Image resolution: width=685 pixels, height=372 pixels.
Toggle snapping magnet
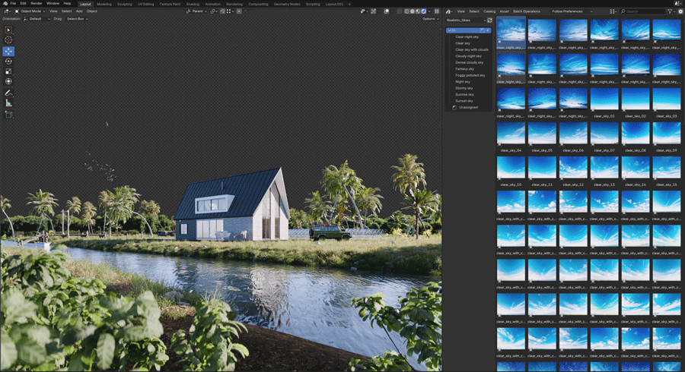222,11
